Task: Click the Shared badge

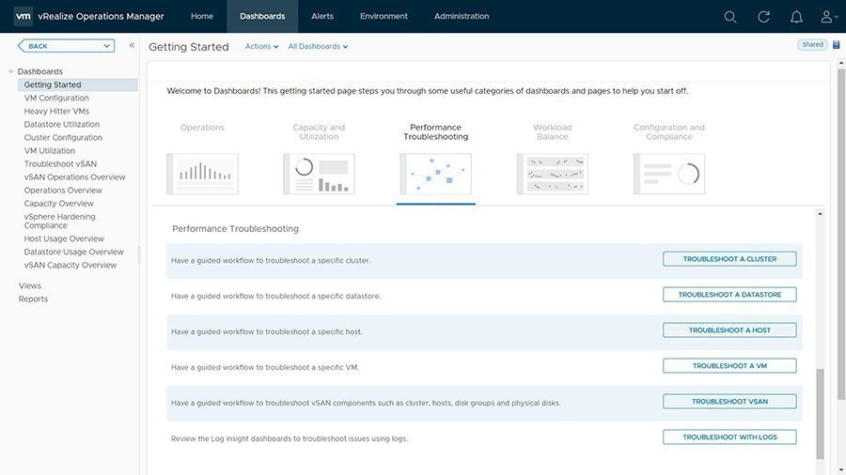Action: point(812,45)
